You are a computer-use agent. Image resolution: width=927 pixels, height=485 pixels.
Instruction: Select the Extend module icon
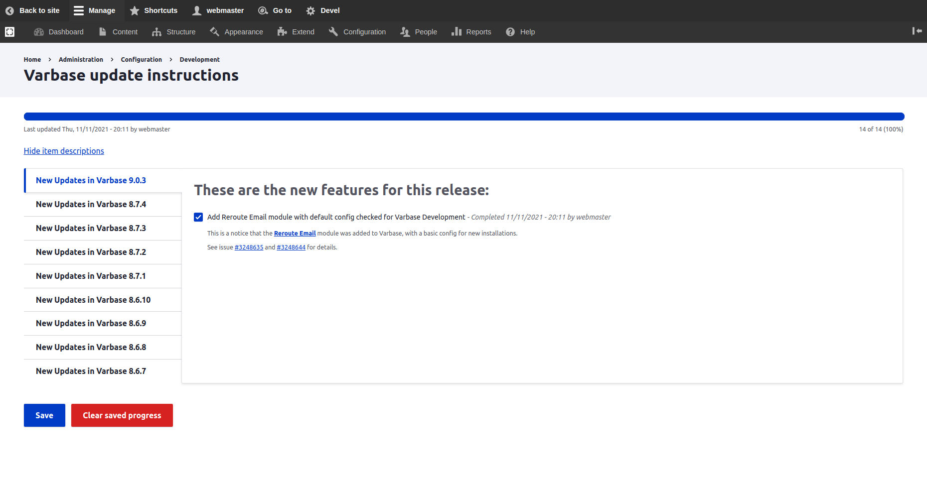pos(282,31)
